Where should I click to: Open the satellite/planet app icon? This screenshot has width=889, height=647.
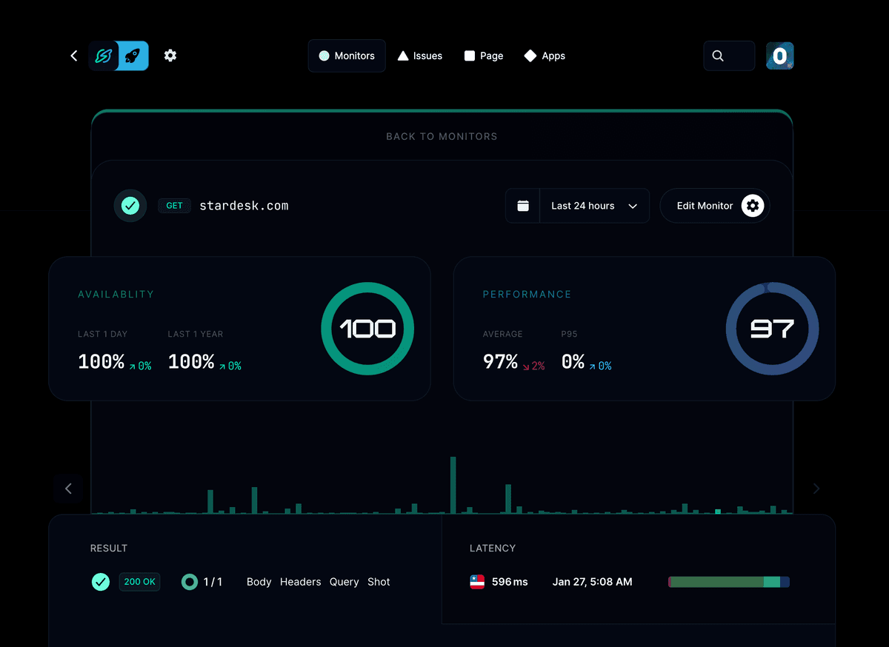coord(105,56)
